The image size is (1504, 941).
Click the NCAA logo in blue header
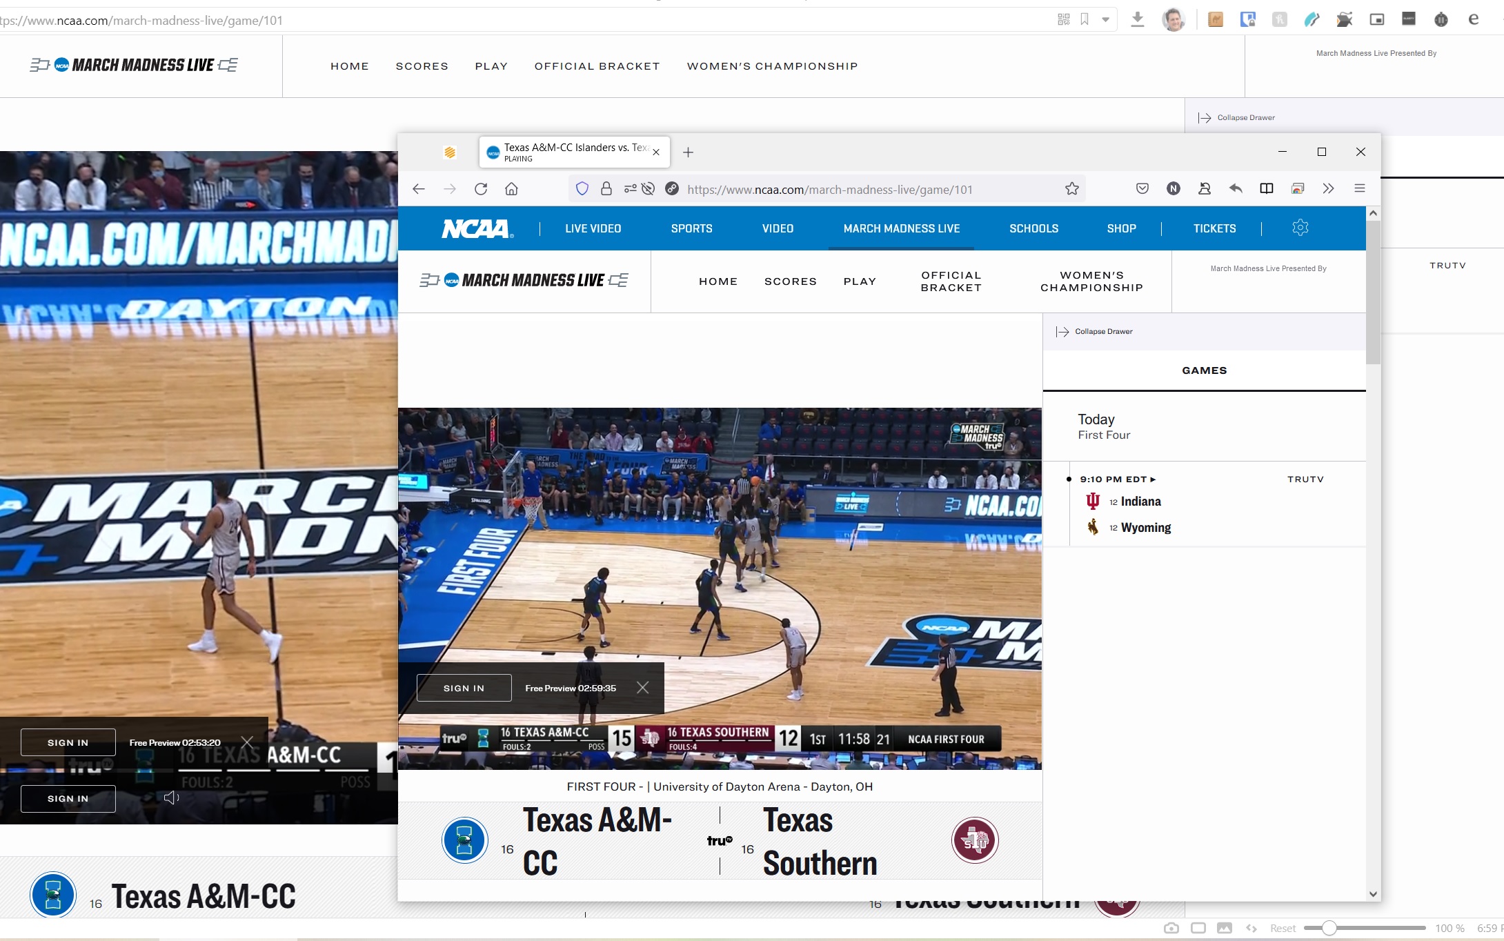(x=477, y=228)
